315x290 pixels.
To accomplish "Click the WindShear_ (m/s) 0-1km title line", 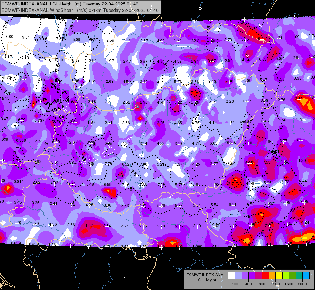I will pos(80,10).
